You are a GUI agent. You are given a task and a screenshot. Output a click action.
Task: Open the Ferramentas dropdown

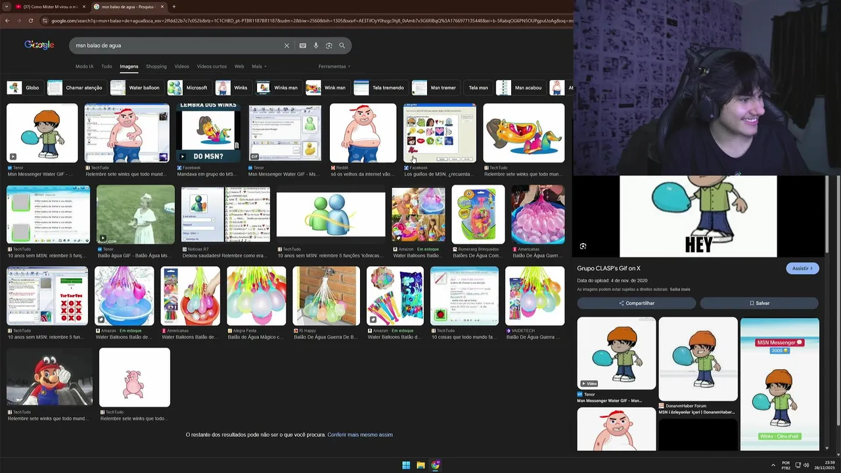pyautogui.click(x=334, y=66)
